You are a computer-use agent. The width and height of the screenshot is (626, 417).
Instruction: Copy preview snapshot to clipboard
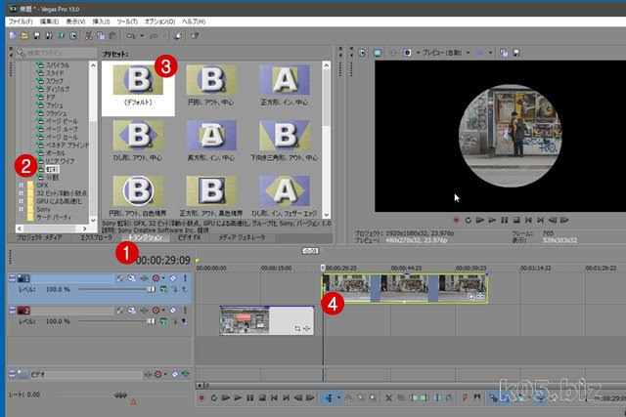tap(504, 53)
